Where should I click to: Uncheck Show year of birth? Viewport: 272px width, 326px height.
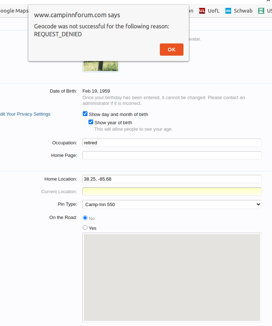pos(91,122)
